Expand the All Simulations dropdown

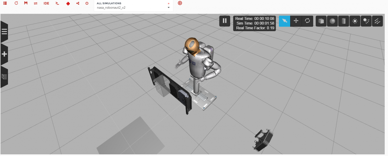point(134,6)
